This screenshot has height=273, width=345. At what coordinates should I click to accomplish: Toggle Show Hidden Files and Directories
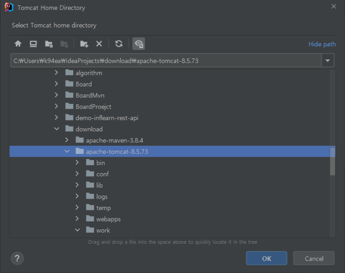coord(138,44)
